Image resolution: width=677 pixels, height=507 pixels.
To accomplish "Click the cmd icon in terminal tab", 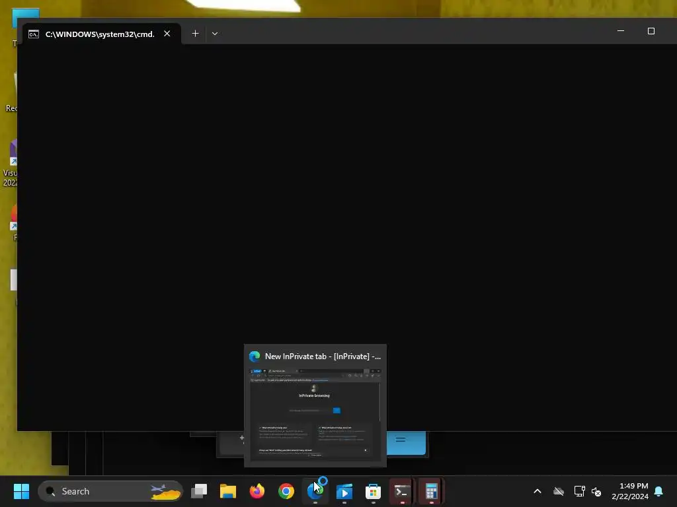I will click(x=34, y=34).
